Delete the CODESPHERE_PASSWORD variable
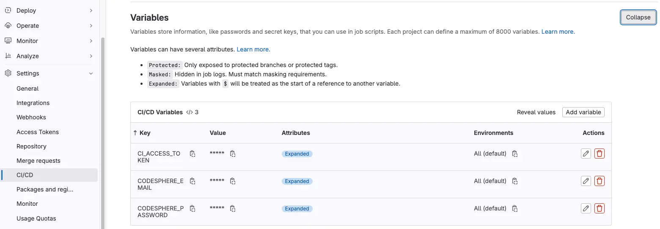 point(599,208)
